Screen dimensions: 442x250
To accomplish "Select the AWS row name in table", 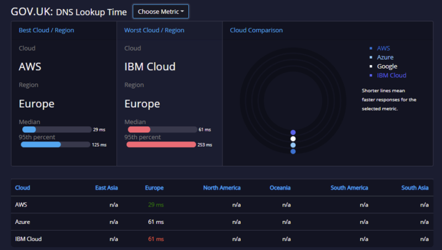I will 21,205.
